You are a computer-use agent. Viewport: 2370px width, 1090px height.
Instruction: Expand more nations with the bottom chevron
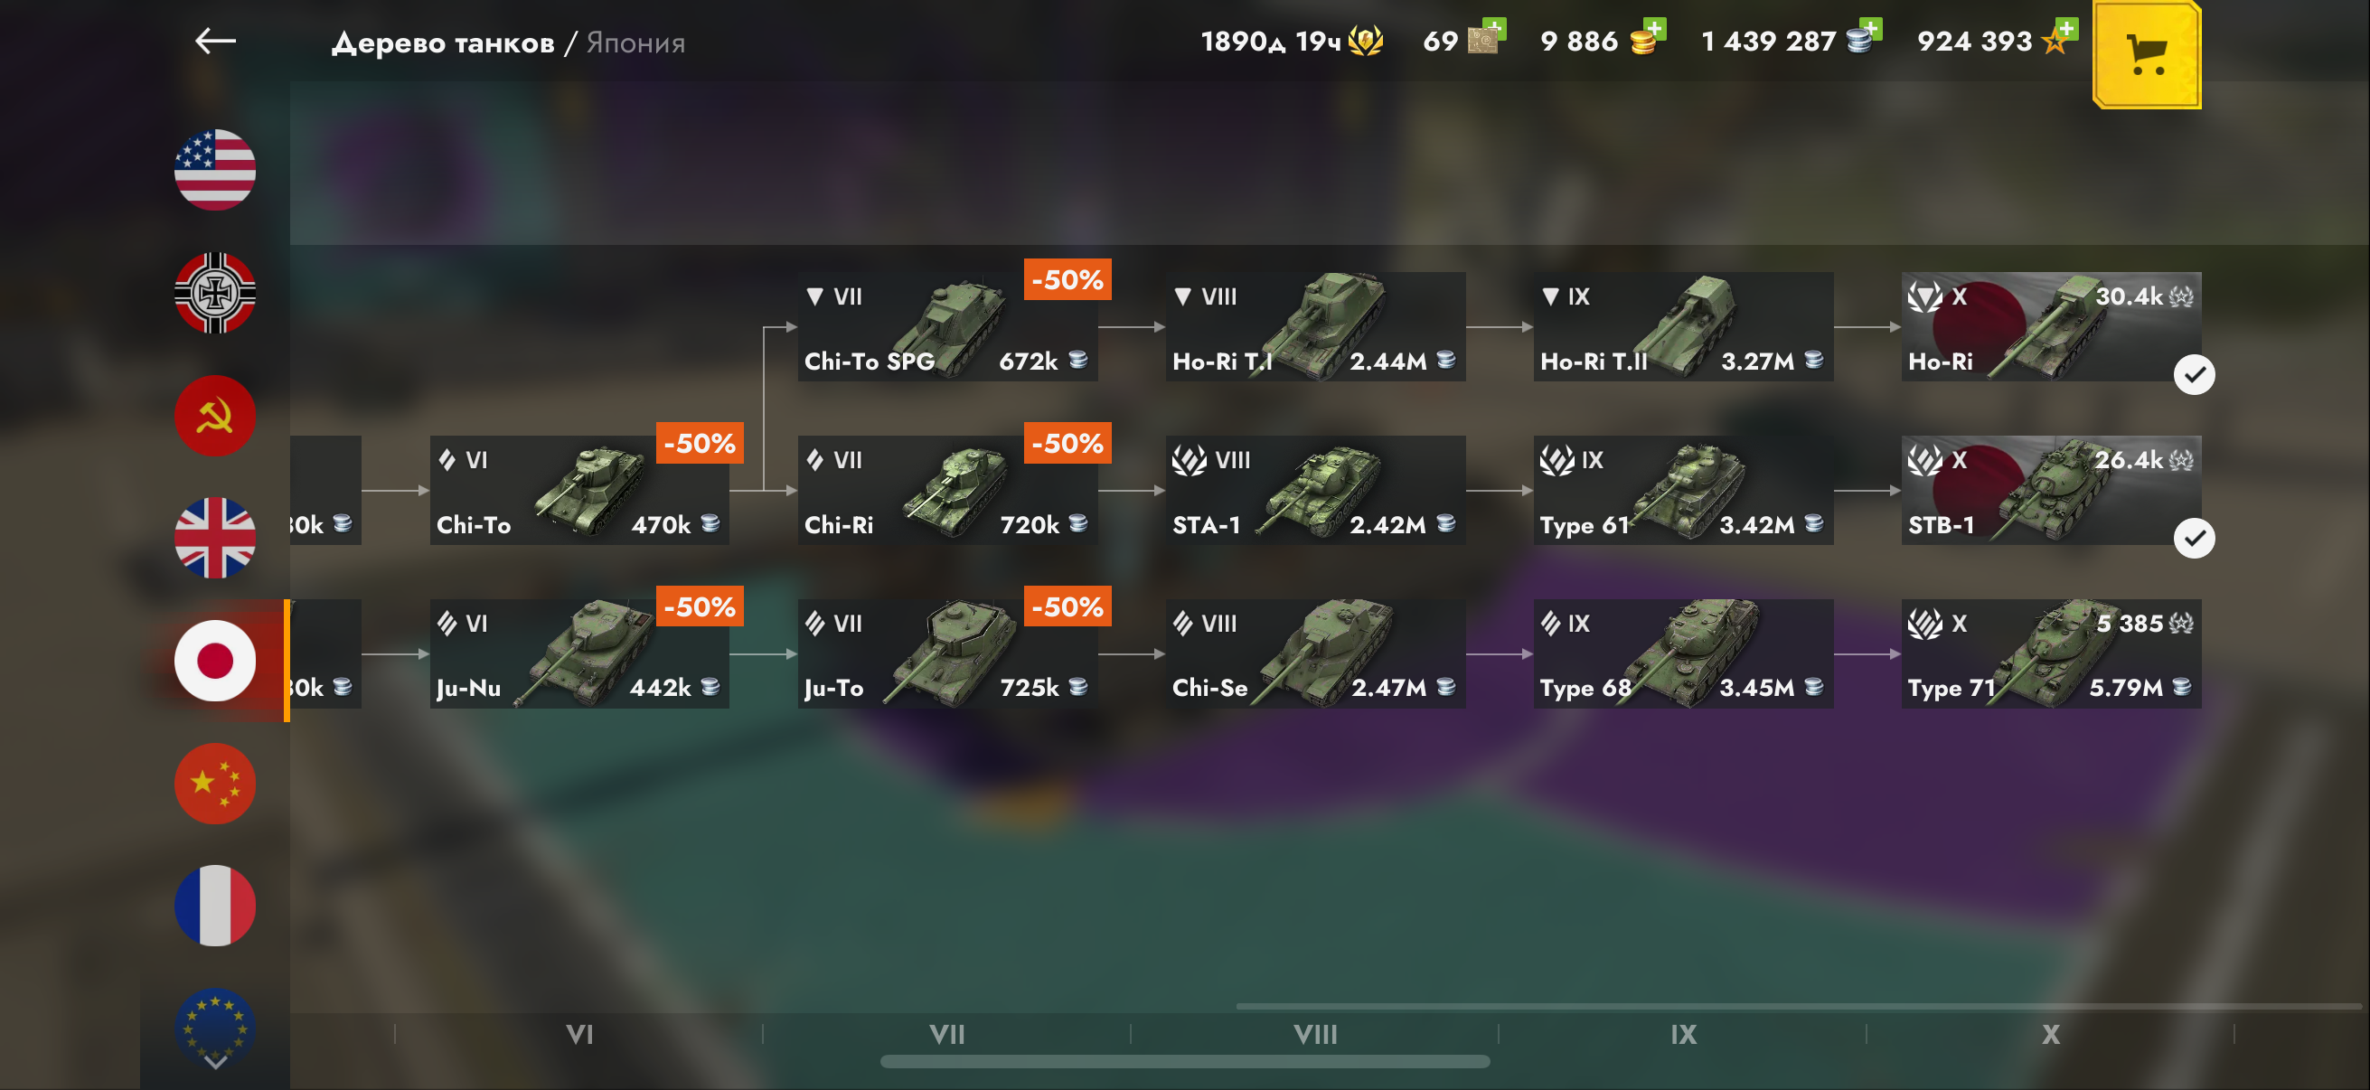pos(215,1061)
